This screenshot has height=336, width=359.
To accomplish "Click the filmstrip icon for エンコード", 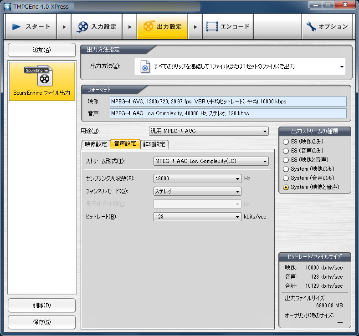I will 212,26.
